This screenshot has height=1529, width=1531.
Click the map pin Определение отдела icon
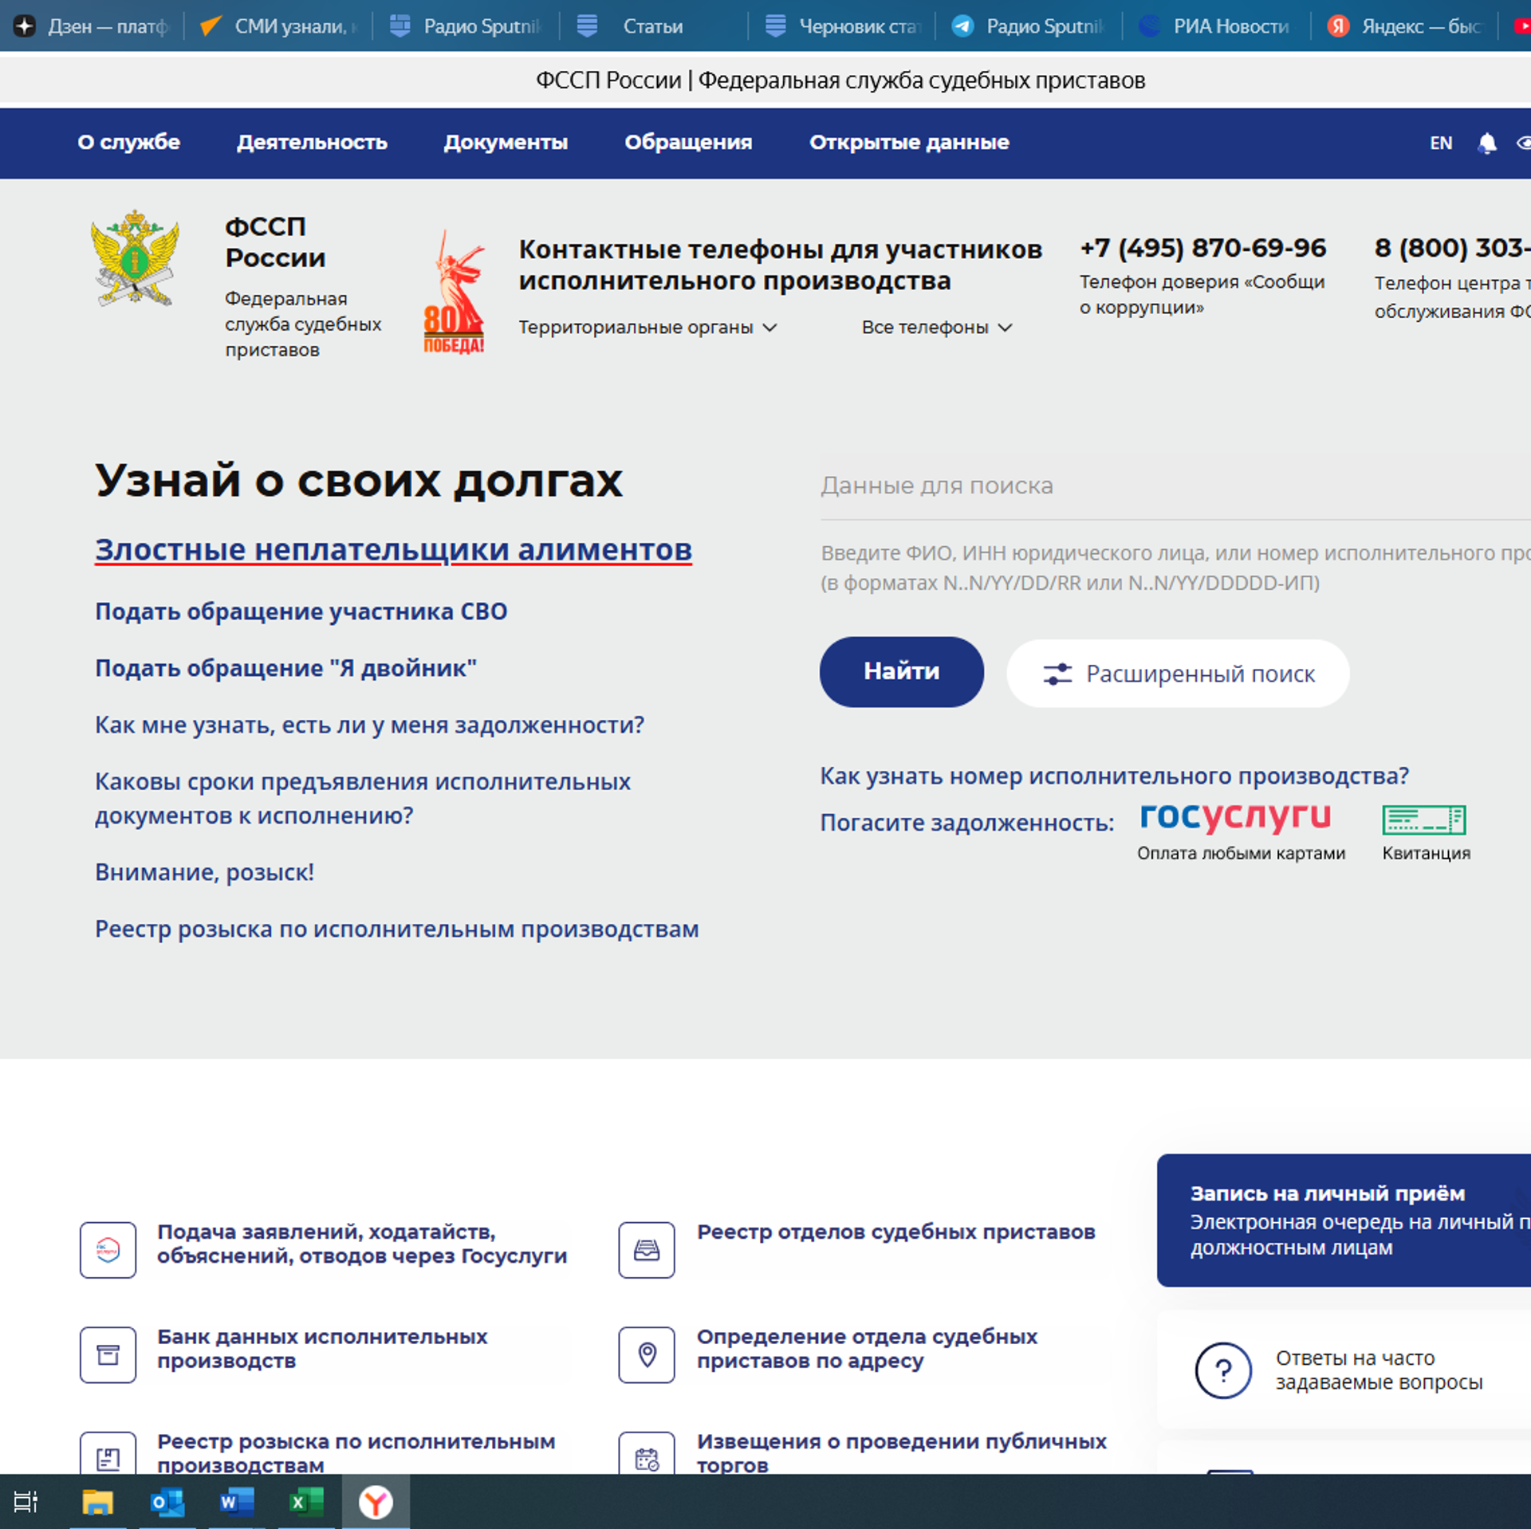[647, 1354]
